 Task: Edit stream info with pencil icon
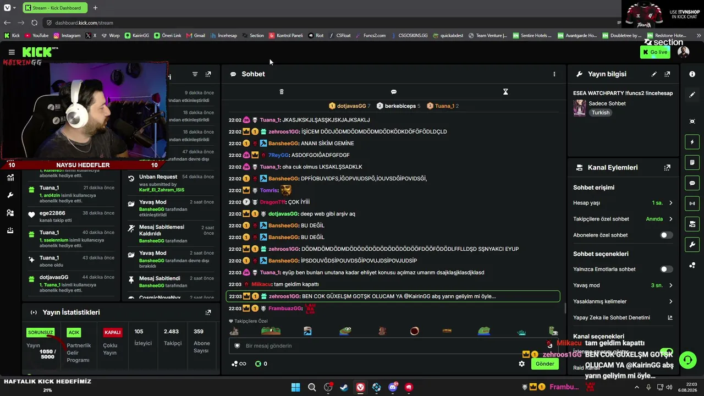click(x=654, y=74)
